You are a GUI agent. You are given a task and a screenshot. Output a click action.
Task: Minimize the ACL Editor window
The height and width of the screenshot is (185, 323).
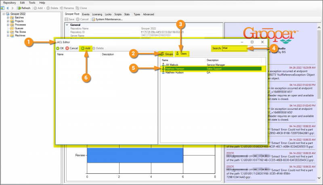tap(242, 42)
